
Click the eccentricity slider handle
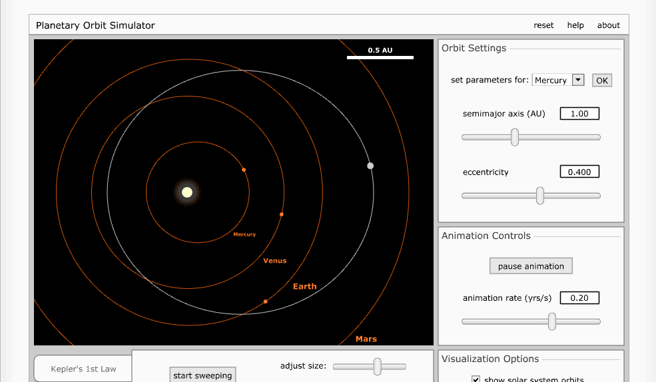(x=540, y=196)
